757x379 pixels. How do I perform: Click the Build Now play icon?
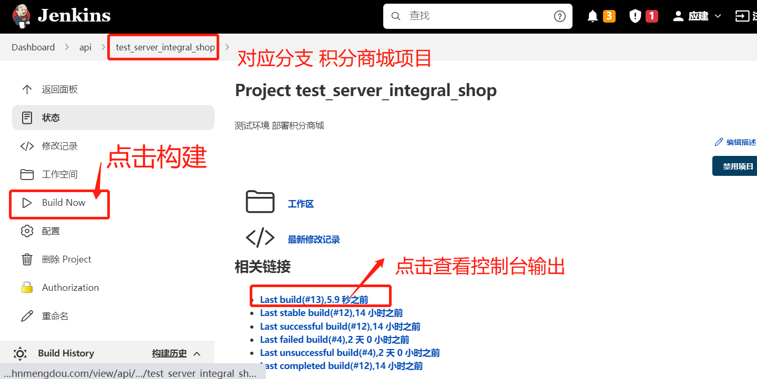point(27,203)
